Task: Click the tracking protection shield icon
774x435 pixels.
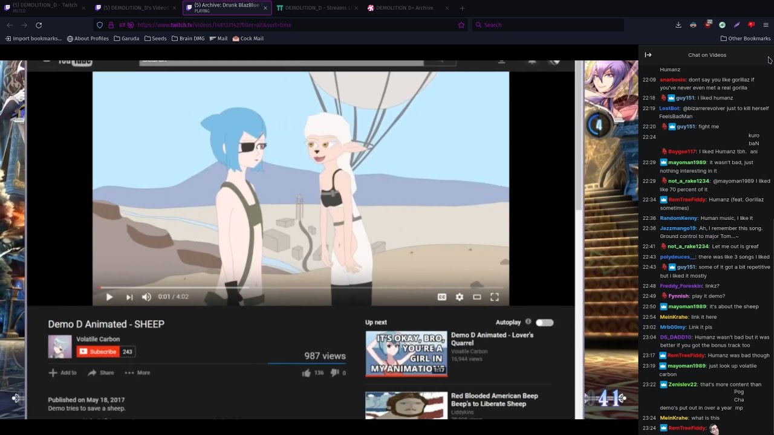Action: (x=100, y=25)
